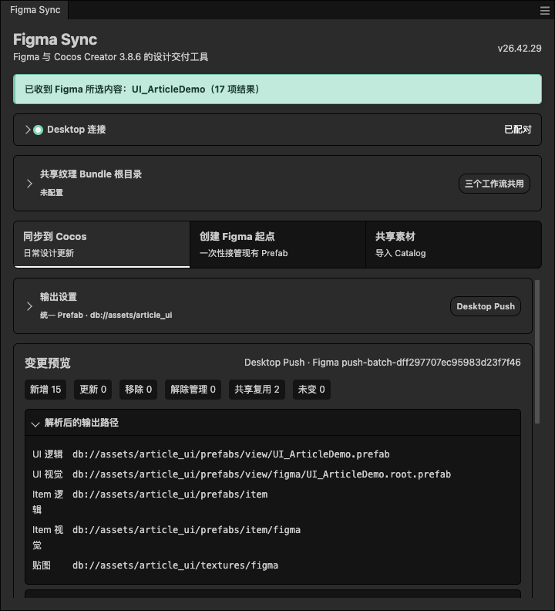
Task: Click the prefabs/item path for Item 逻辑
Action: (170, 494)
